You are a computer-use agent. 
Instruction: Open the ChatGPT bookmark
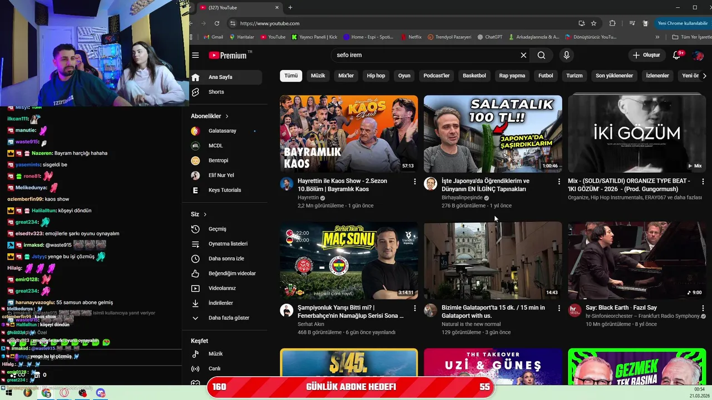489,37
